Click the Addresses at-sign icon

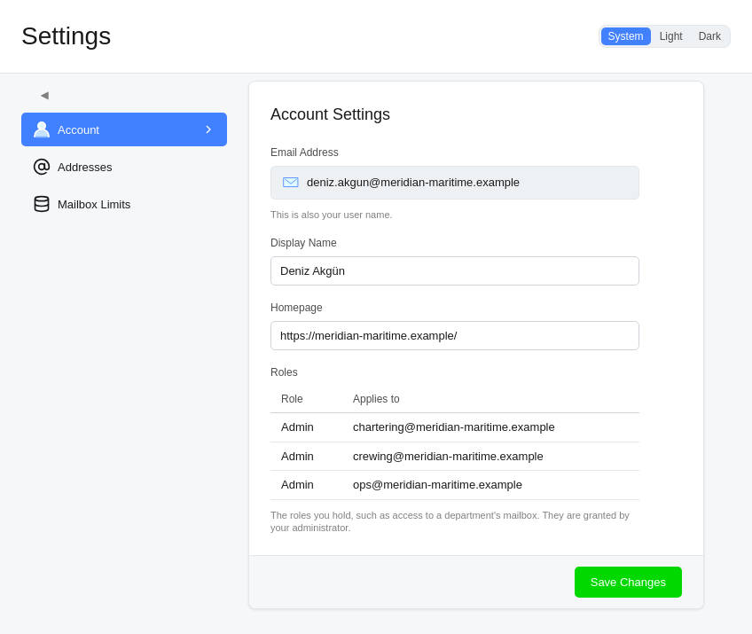pyautogui.click(x=42, y=167)
